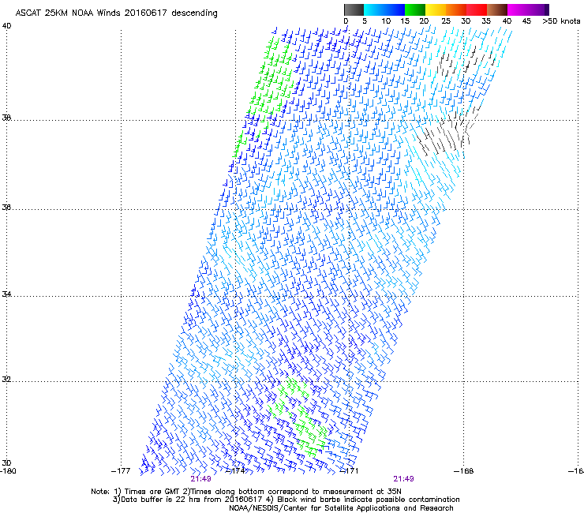
Task: Click the '32' latitude axis label
Action: (6, 380)
